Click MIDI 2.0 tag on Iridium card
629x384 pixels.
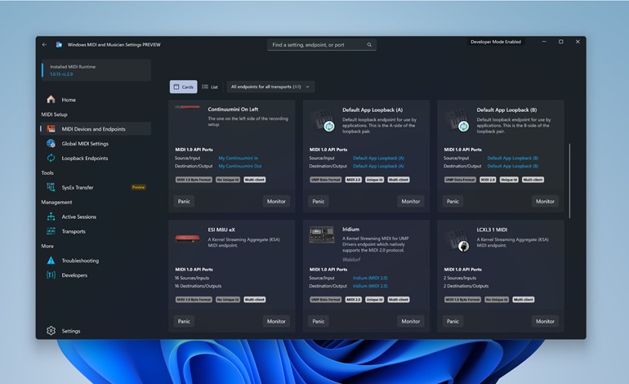click(x=354, y=300)
